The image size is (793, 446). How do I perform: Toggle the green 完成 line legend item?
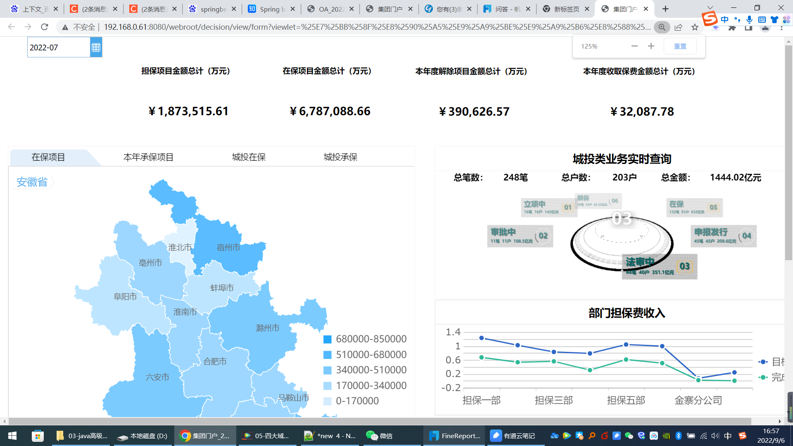tap(772, 377)
